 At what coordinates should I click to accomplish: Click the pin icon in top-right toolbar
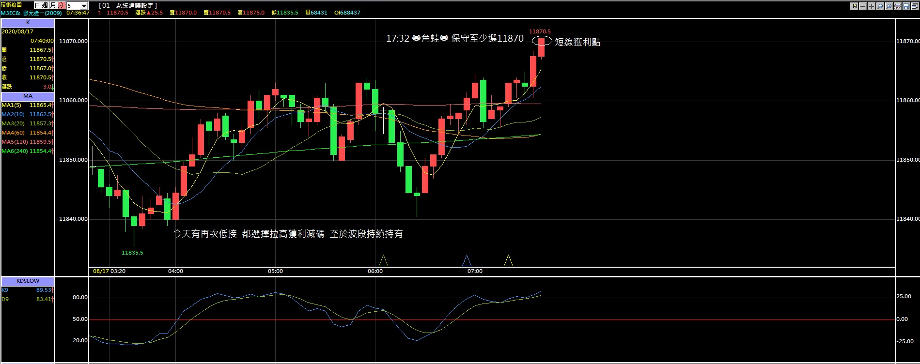[x=854, y=6]
